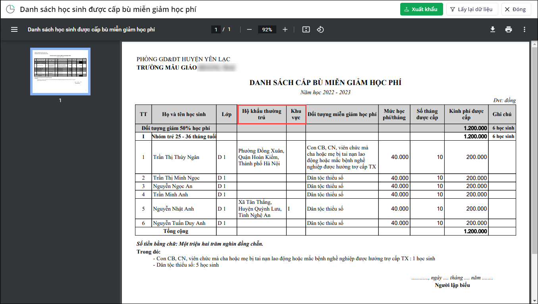538x304 pixels.
Task: Click the page number input field
Action: [x=216, y=29]
